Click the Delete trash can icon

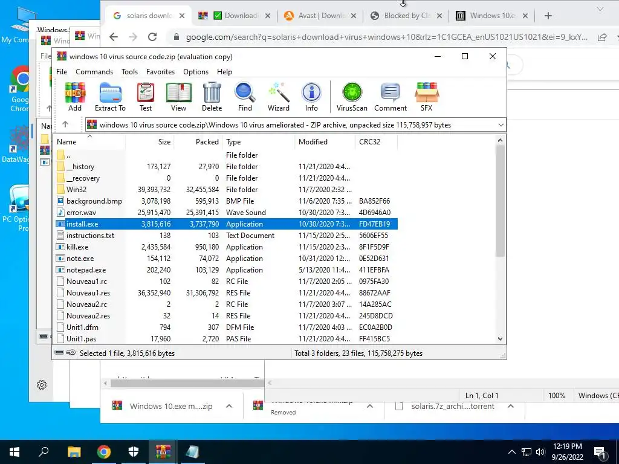212,97
